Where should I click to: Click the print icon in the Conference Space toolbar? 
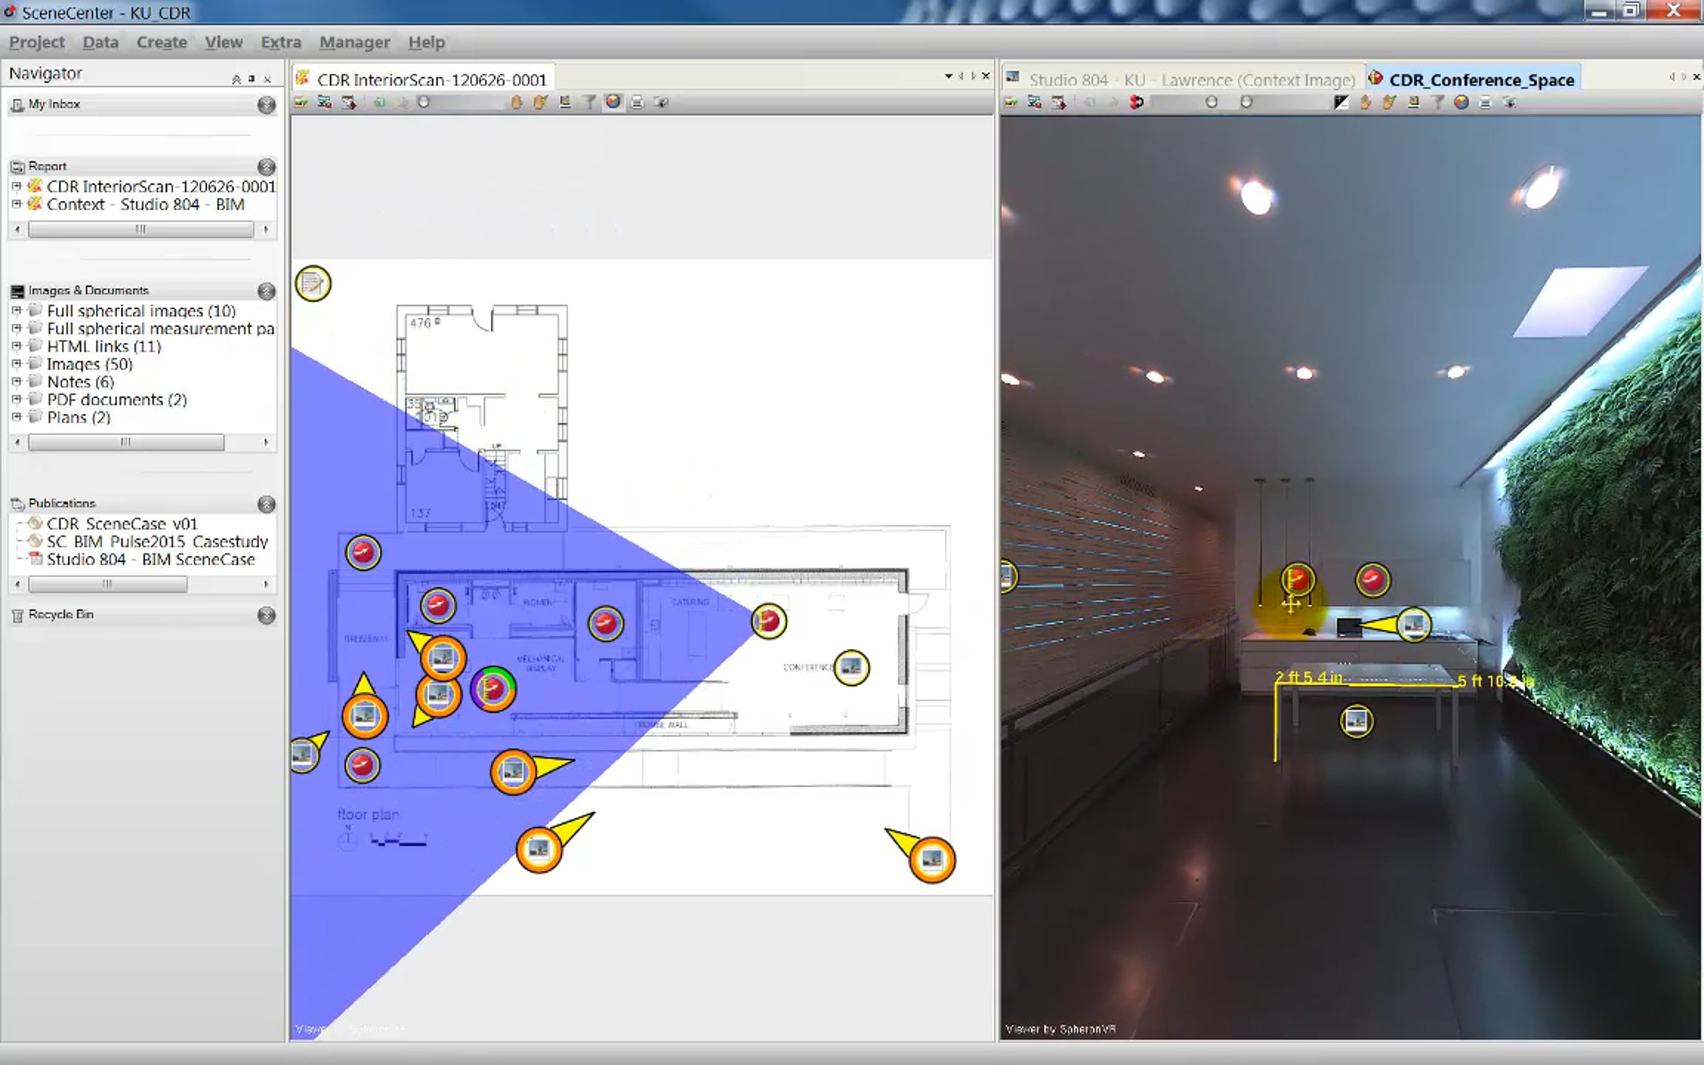pos(1485,102)
